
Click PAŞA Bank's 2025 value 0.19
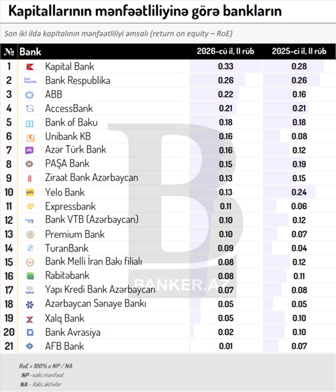[299, 164]
